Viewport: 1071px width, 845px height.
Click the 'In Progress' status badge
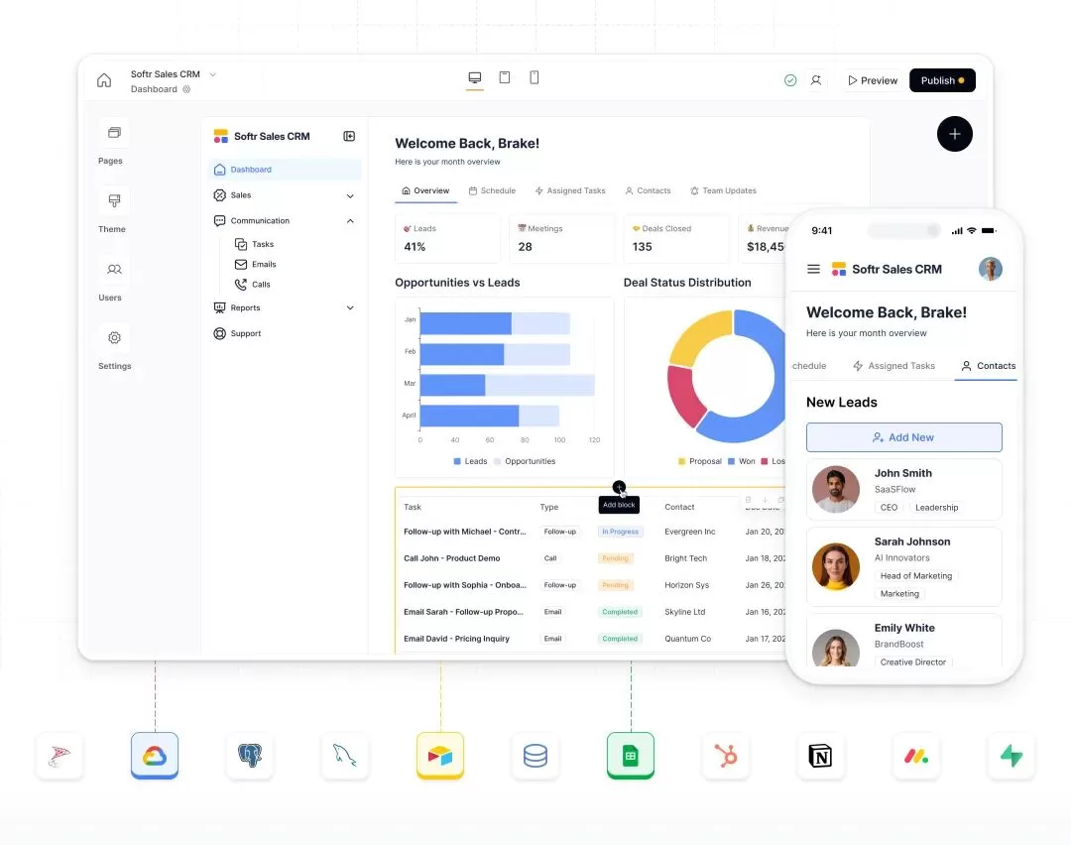[x=620, y=532]
